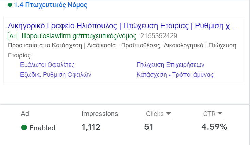Expand the Clicks metric dropdown
Viewport: 250px width, 145px height.
(x=168, y=114)
